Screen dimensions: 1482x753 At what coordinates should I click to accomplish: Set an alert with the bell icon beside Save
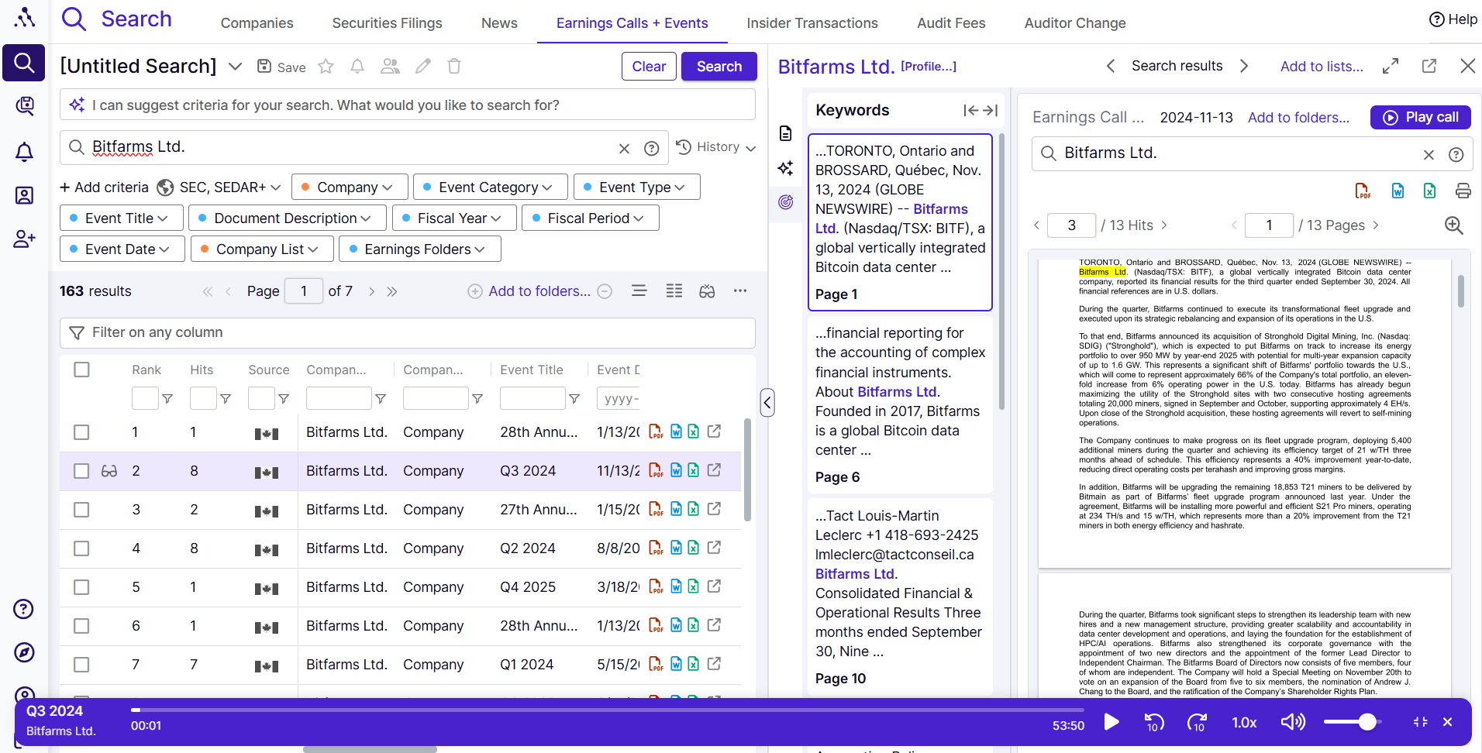pyautogui.click(x=357, y=67)
